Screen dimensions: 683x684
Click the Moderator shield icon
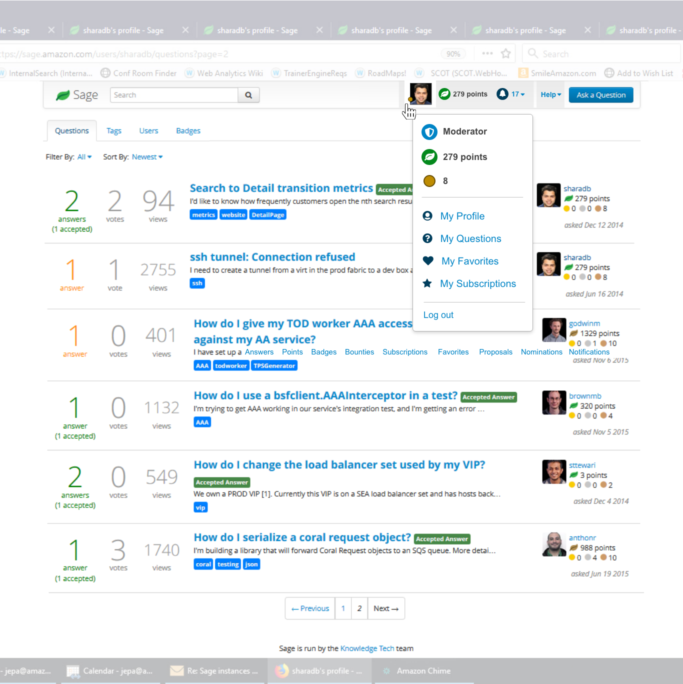tap(429, 132)
